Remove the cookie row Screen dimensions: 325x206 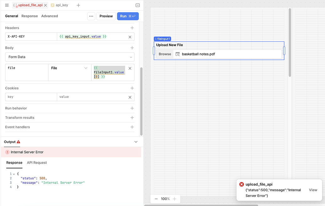pos(130,97)
